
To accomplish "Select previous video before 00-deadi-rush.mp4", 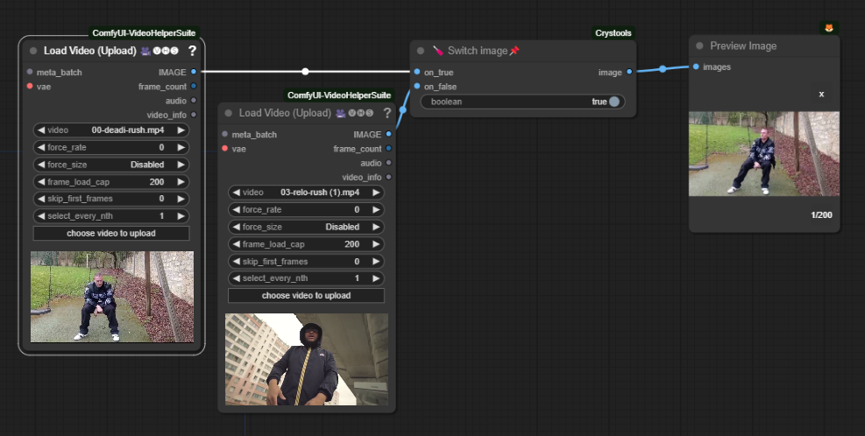I will 41,130.
